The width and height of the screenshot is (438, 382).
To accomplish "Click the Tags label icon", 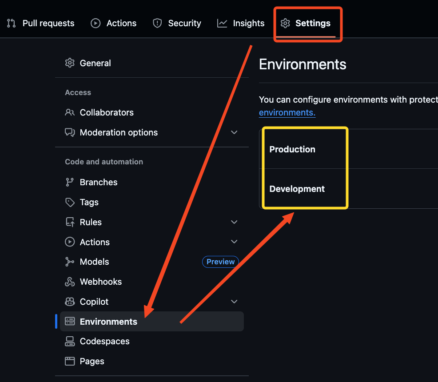I will click(x=70, y=202).
